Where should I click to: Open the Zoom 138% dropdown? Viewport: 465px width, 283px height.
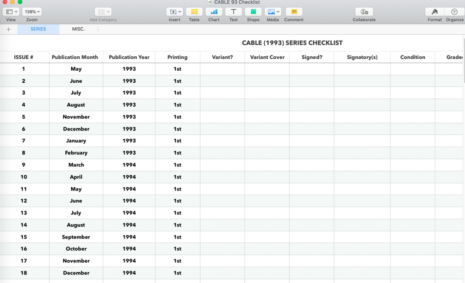click(32, 12)
